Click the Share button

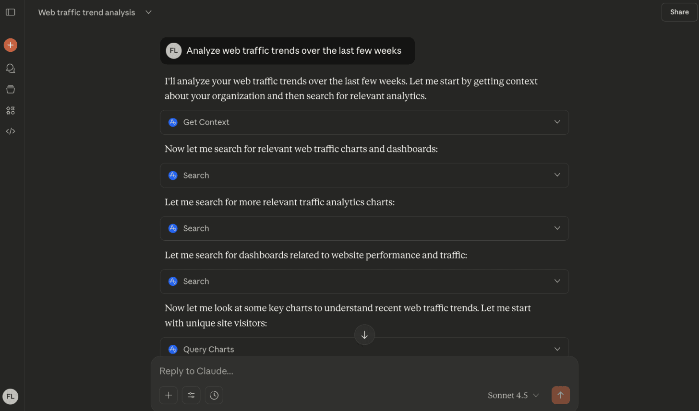[x=679, y=12]
